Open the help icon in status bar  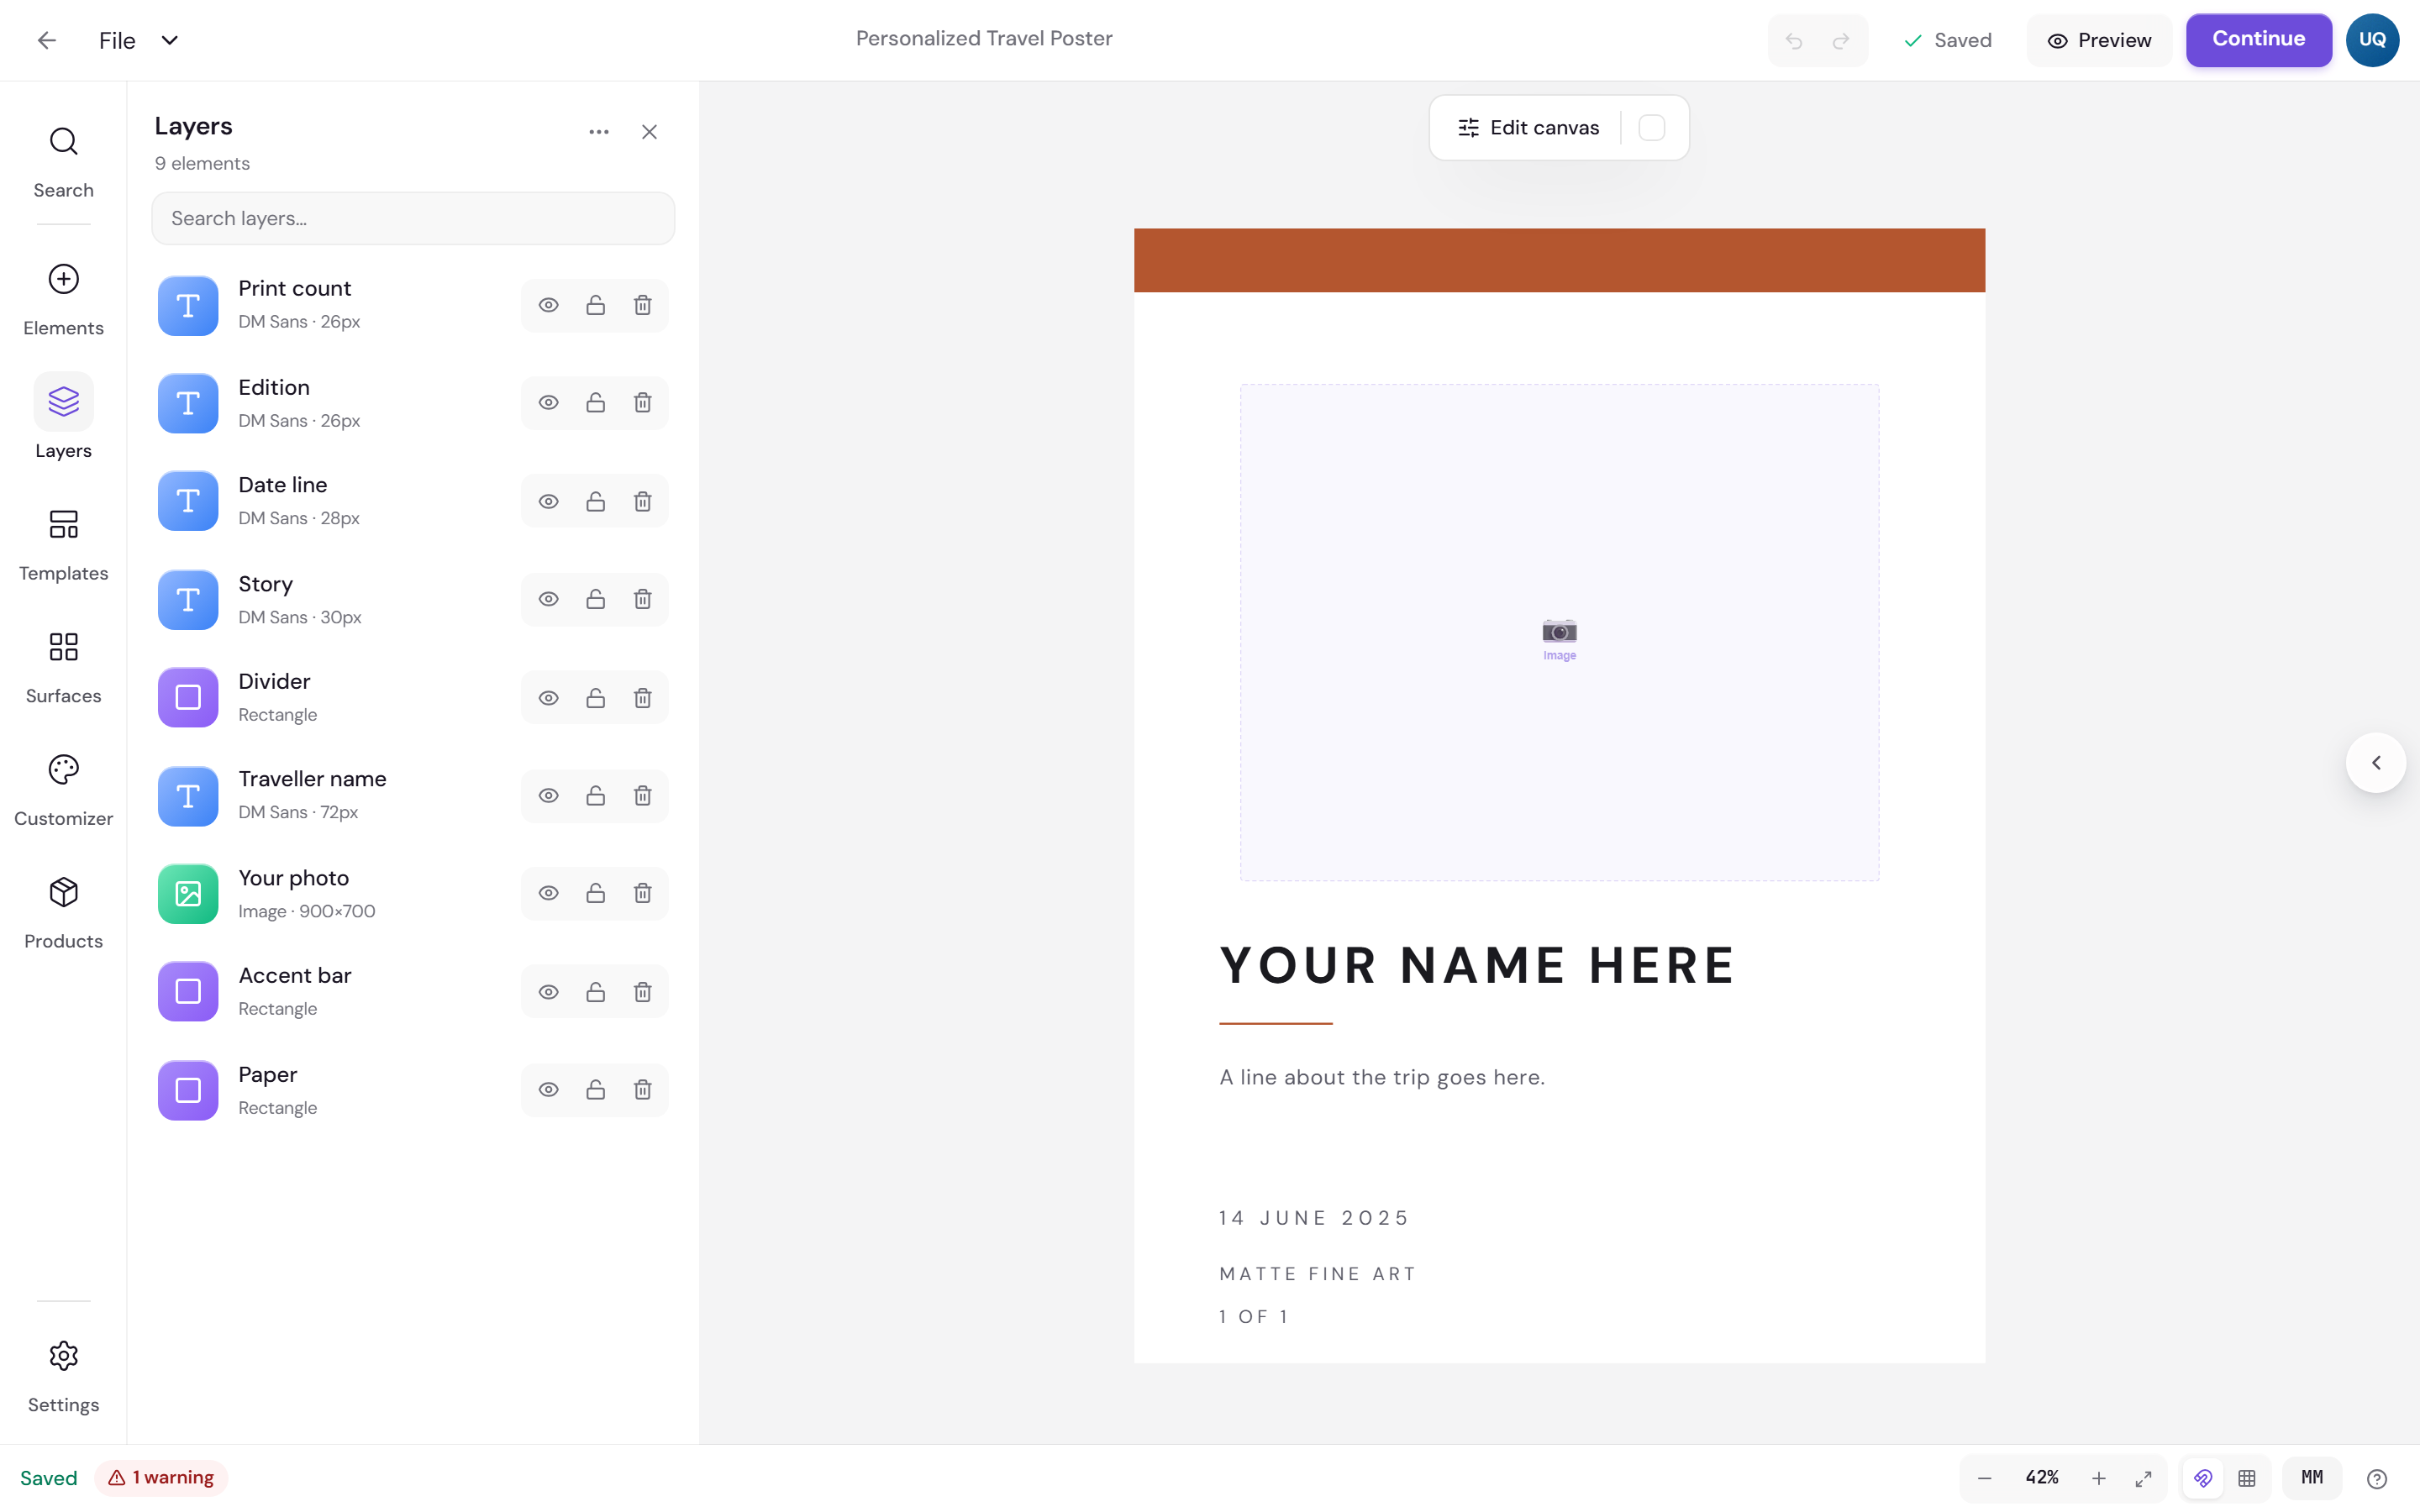pos(2377,1478)
